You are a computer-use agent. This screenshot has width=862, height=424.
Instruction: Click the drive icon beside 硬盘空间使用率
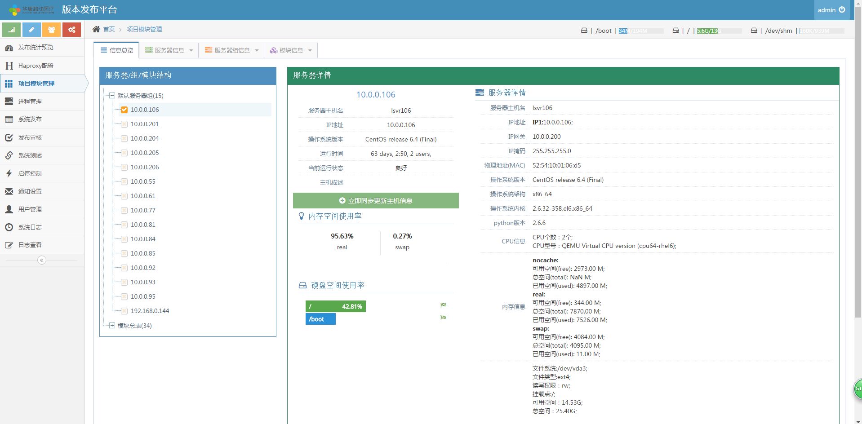point(303,285)
